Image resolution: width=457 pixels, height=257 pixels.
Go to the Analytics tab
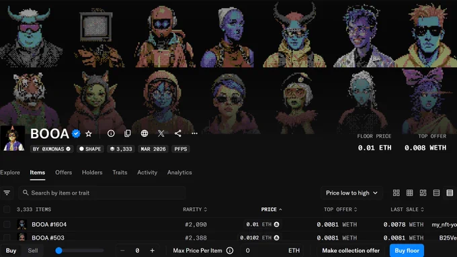point(179,172)
